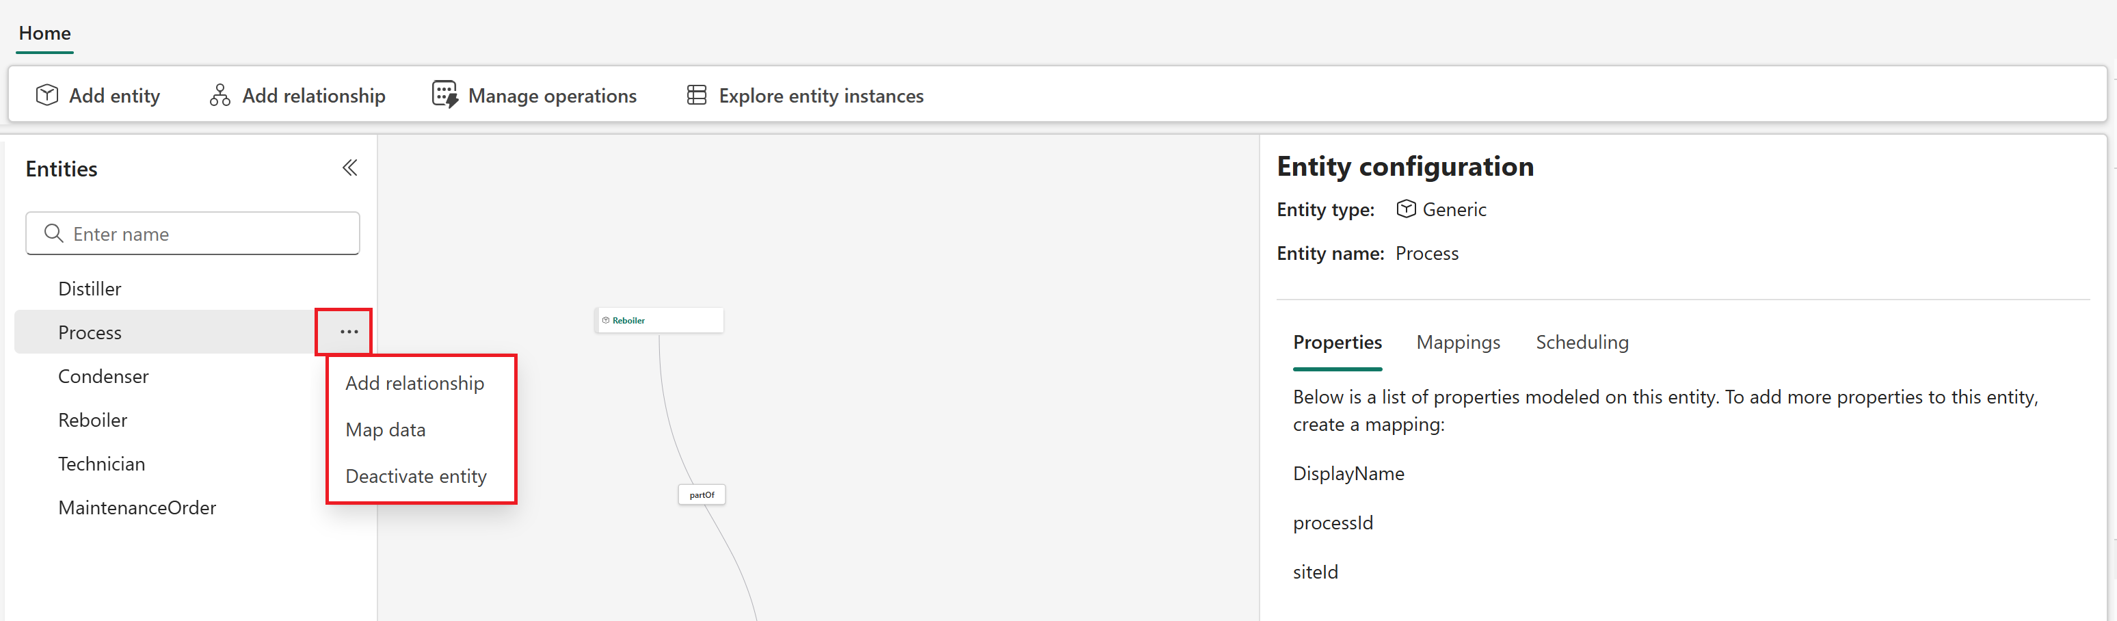
Task: Switch to the Mappings tab
Action: pyautogui.click(x=1458, y=342)
